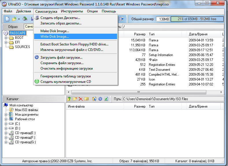Click the green refresh icon in catalog toolbar

tap(106, 99)
